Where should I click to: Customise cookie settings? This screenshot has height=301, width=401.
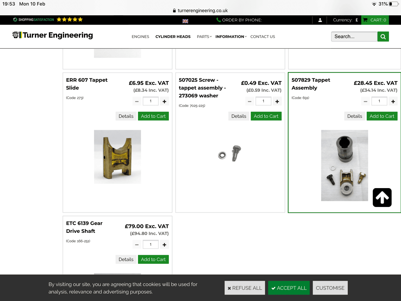pyautogui.click(x=330, y=288)
